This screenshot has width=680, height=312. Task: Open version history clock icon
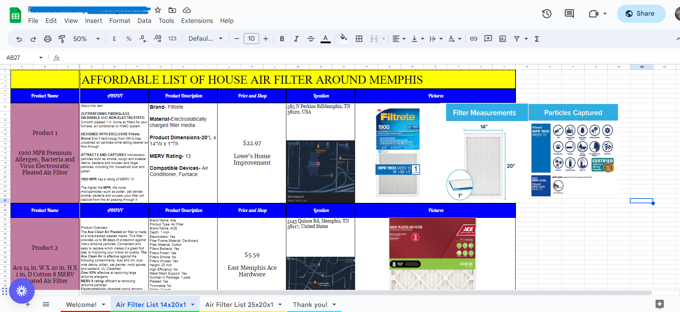point(547,14)
